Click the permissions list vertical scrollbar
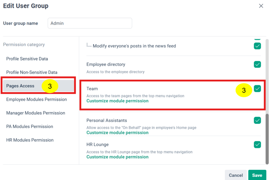269x180 pixels. [267, 139]
